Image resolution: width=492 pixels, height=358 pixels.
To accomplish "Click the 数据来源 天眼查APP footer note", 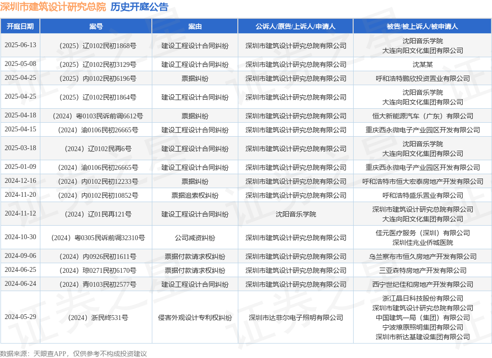I will (74, 354).
